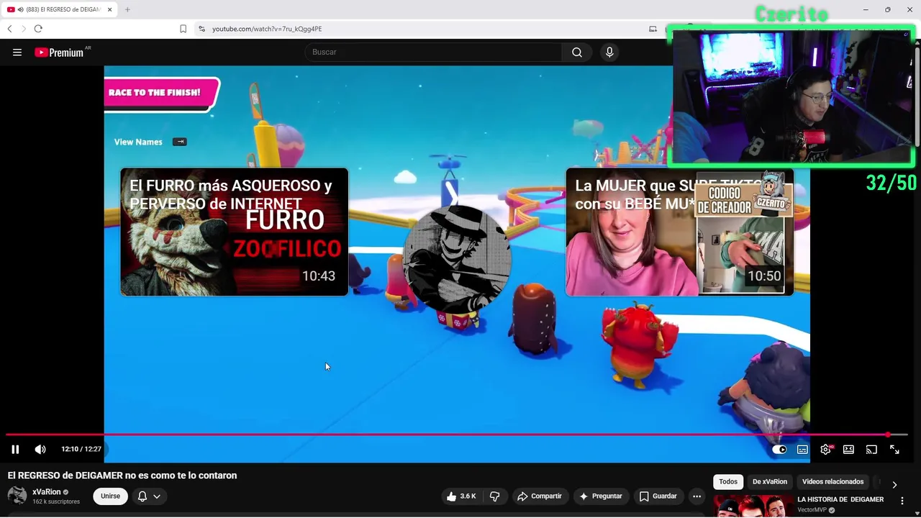Show more filter chips with right chevron
Image resolution: width=921 pixels, height=518 pixels.
tap(894, 484)
